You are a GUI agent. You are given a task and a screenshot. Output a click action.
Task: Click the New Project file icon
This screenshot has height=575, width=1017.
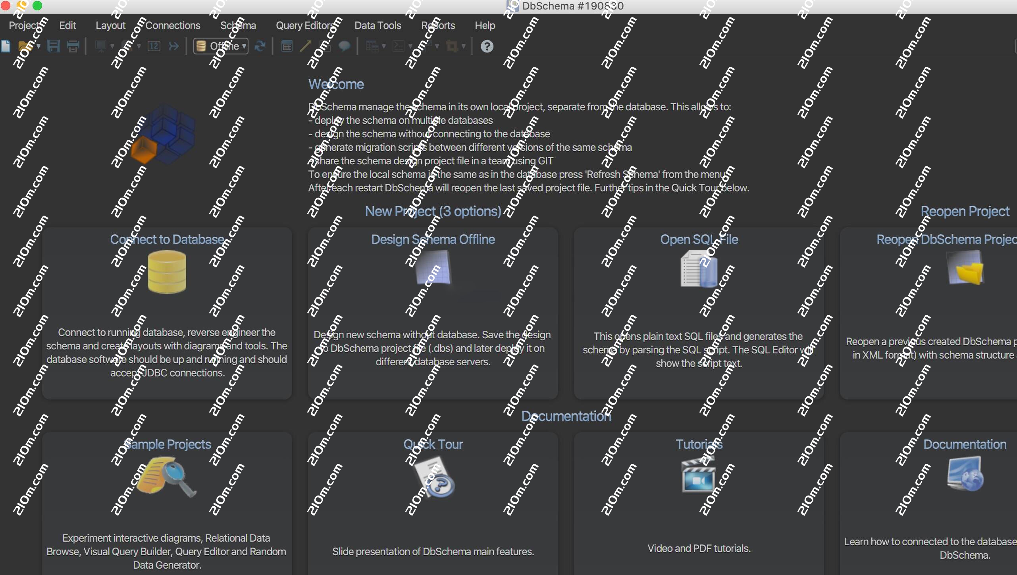click(6, 46)
